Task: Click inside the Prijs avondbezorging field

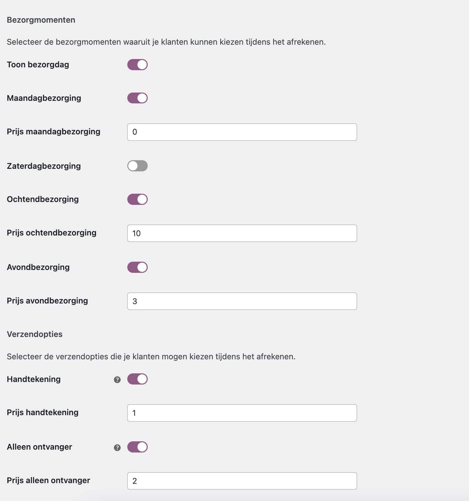Action: [242, 301]
